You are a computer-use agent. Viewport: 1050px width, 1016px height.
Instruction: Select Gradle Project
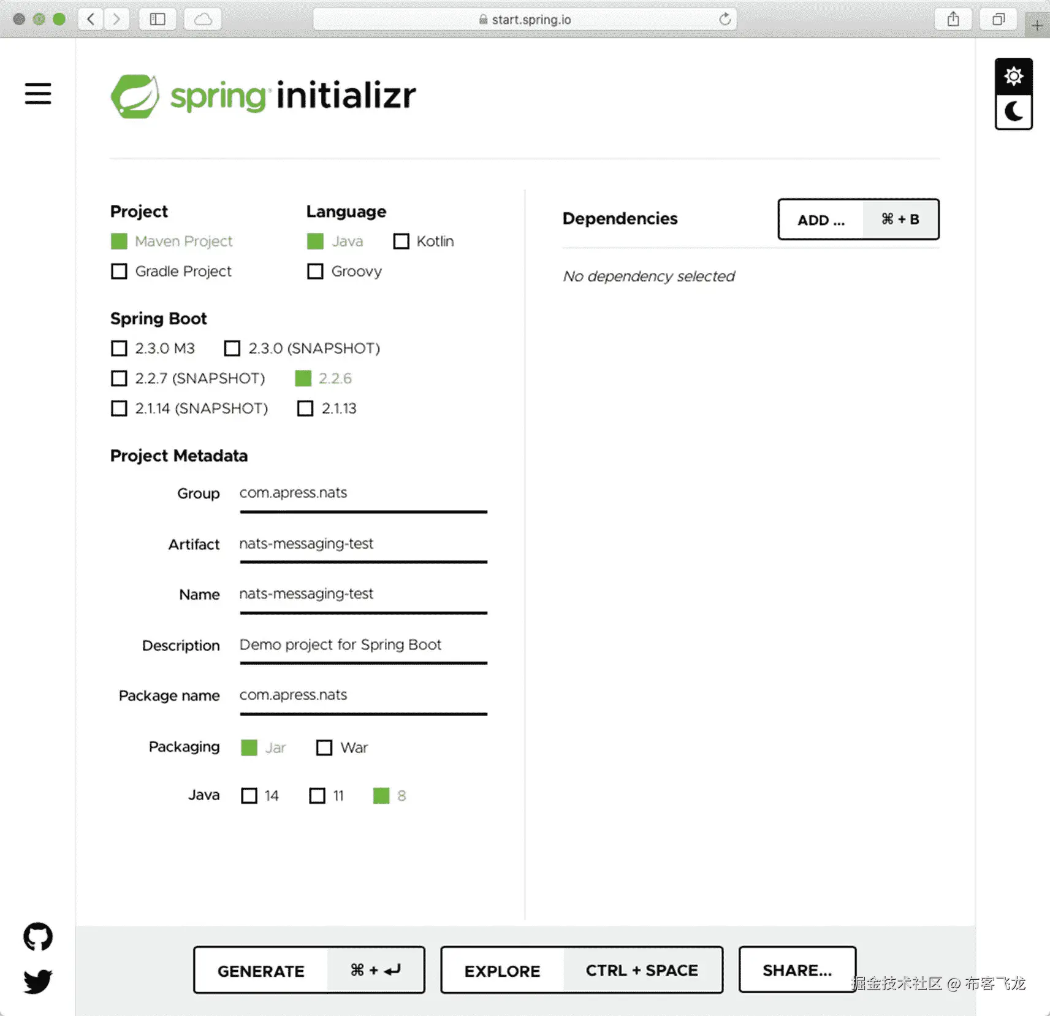[x=171, y=271]
